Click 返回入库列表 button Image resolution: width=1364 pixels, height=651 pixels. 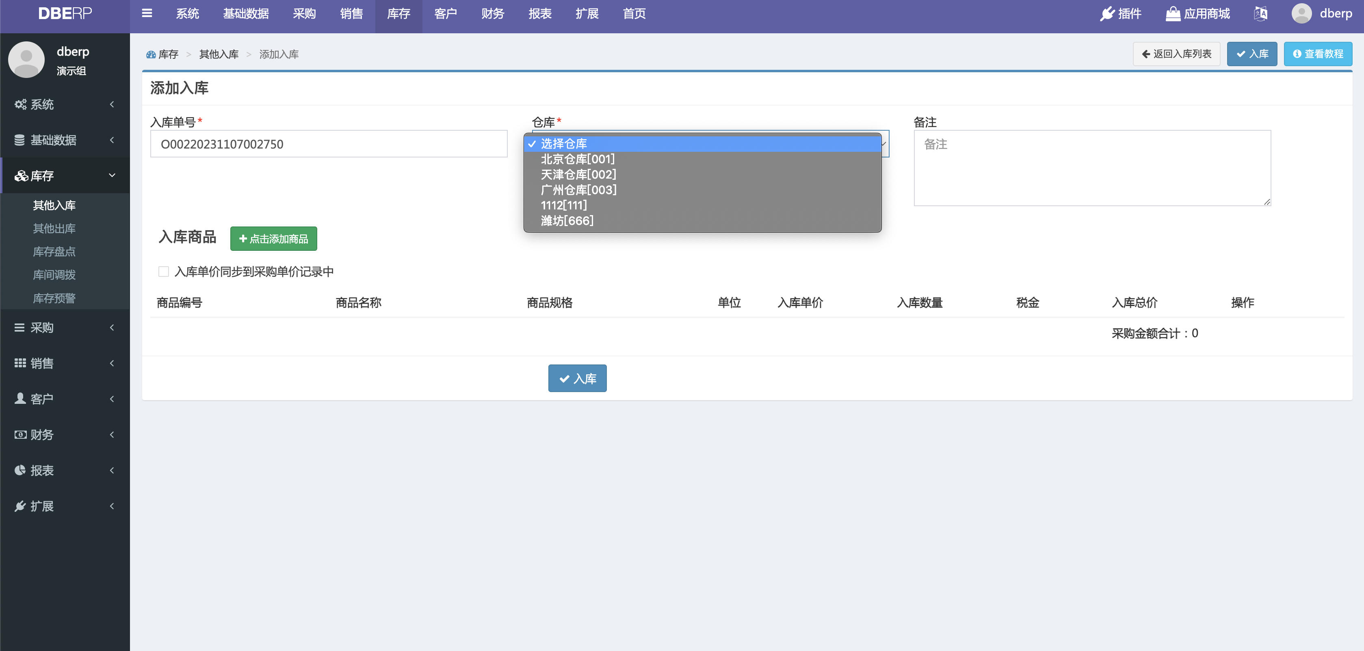pos(1176,54)
